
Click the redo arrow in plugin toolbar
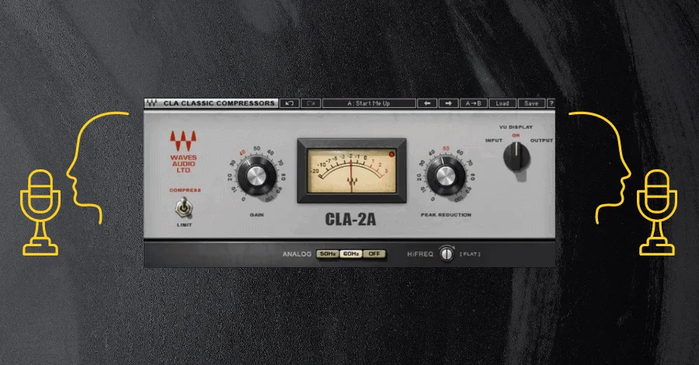(311, 103)
